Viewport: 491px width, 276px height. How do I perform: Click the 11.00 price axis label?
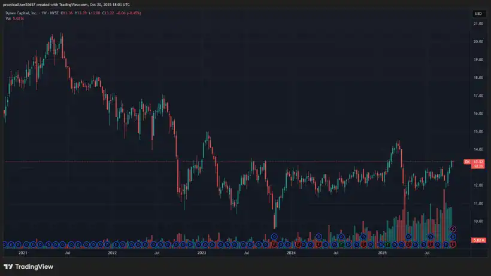[478, 204]
